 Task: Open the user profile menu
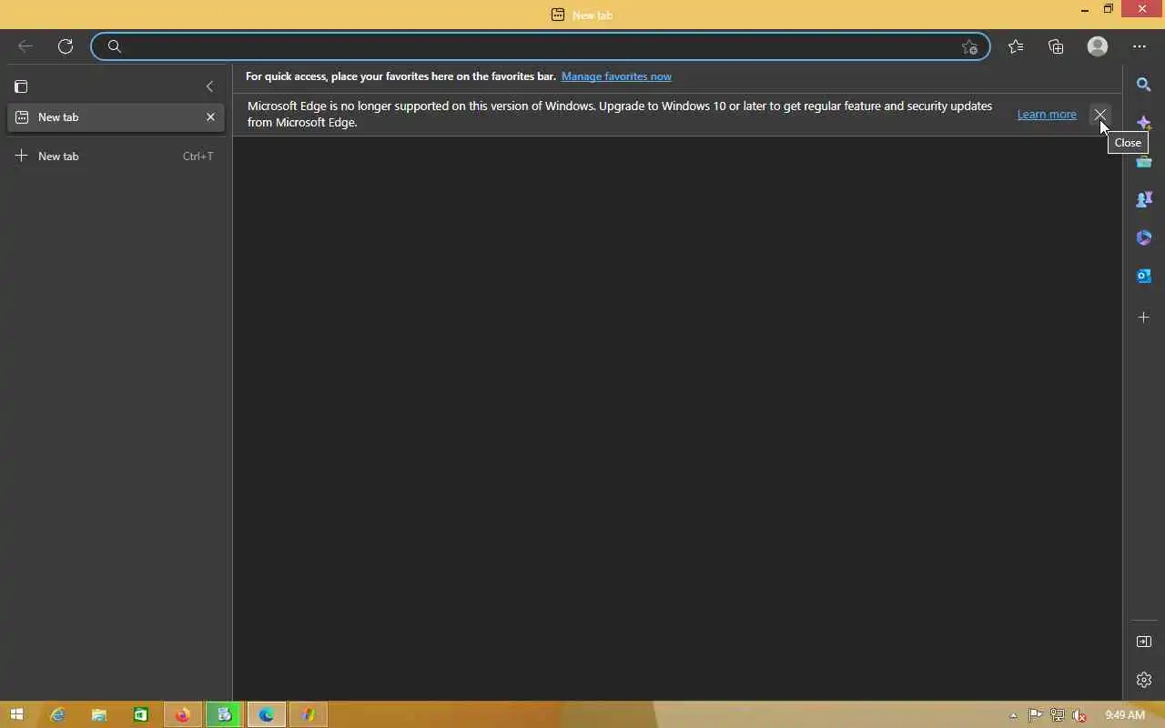(1098, 46)
